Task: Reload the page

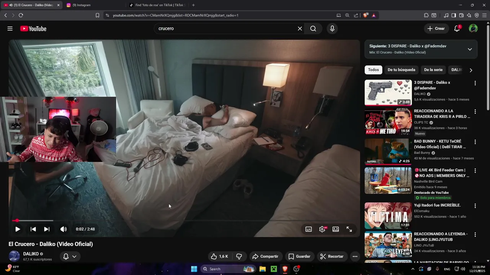Action: click(21, 15)
